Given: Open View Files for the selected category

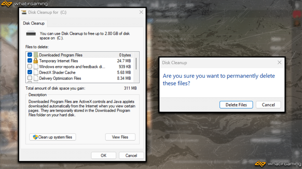Looking at the screenshot, I should point(120,137).
